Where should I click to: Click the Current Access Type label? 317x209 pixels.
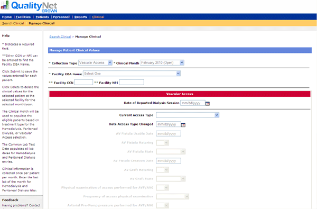(x=136, y=115)
